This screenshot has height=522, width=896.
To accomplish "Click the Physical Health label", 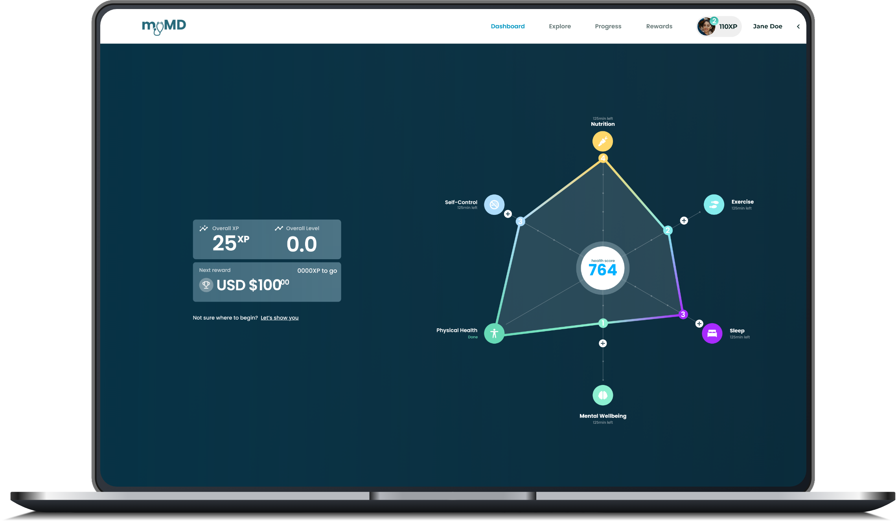I will click(x=456, y=330).
